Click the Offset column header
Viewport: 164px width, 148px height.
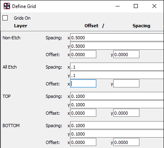click(91, 26)
